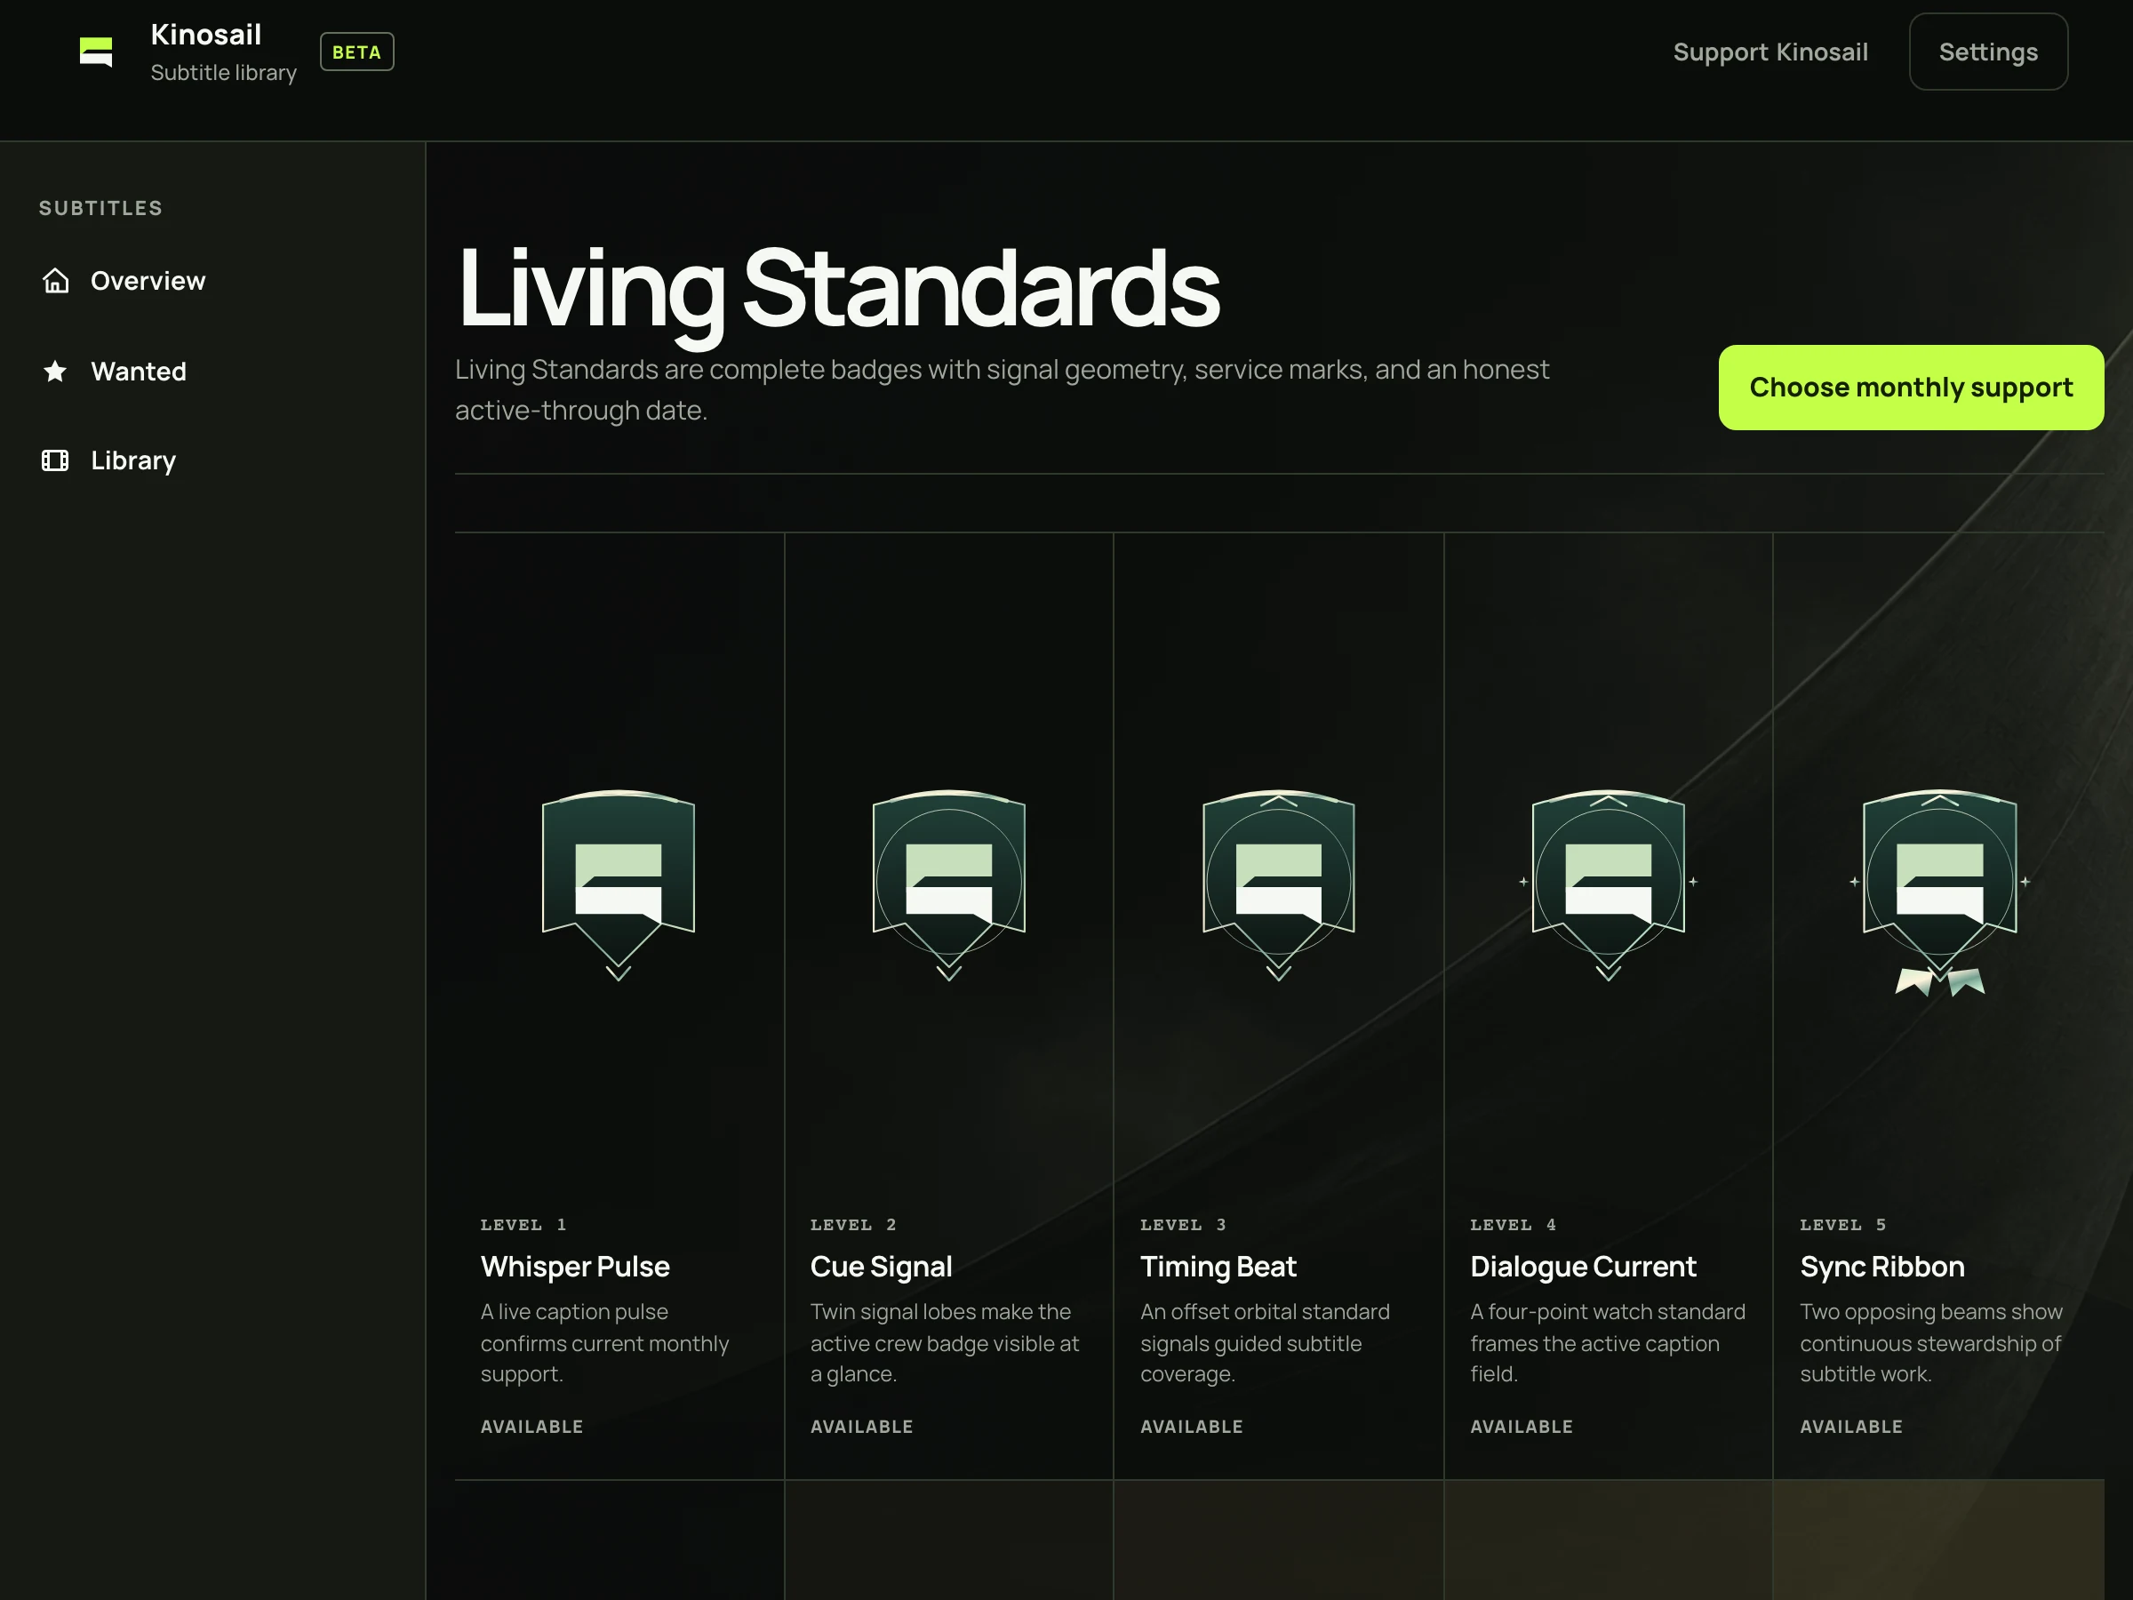
Task: Follow the Support Kinosail link
Action: (1770, 52)
